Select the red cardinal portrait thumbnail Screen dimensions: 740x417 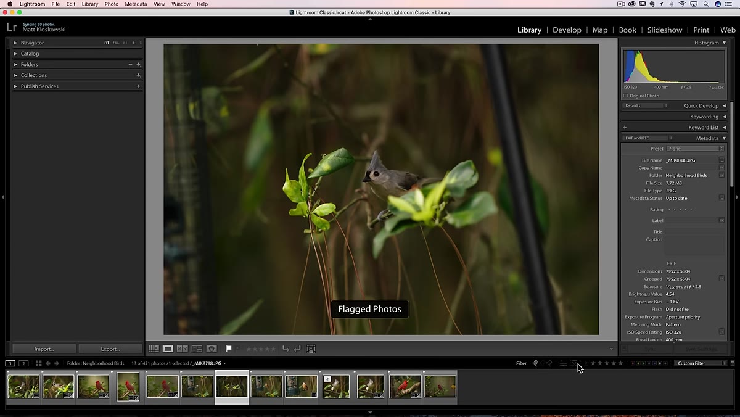pos(128,386)
